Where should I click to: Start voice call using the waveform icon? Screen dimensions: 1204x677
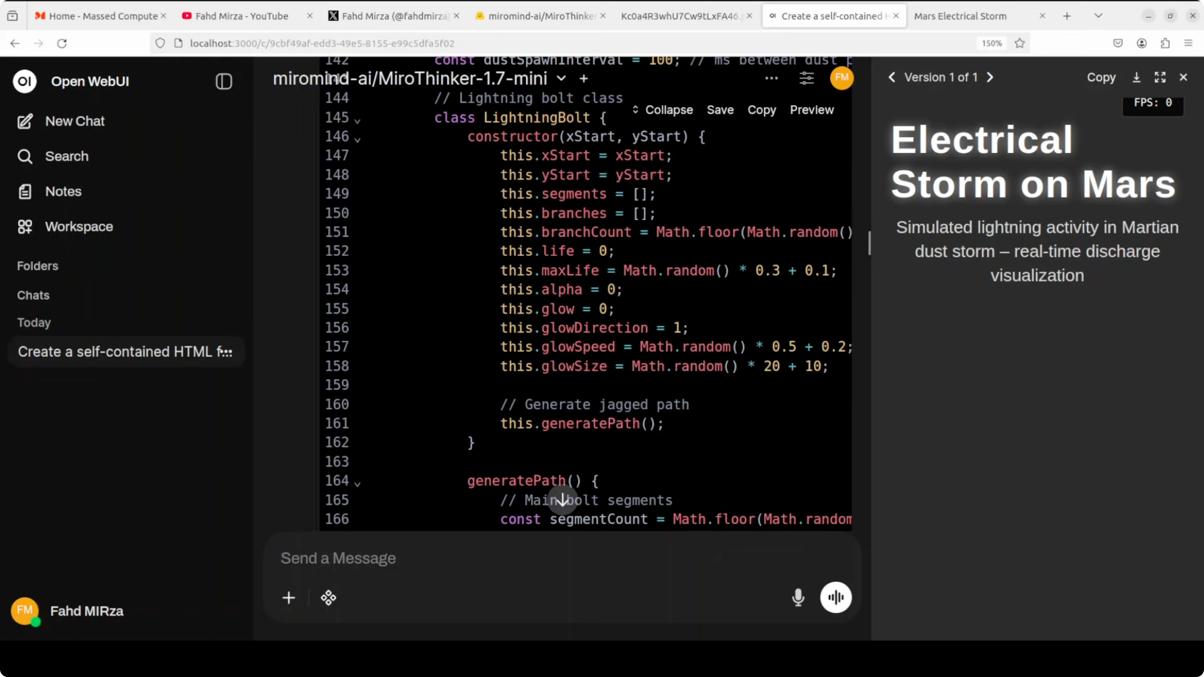tap(836, 598)
